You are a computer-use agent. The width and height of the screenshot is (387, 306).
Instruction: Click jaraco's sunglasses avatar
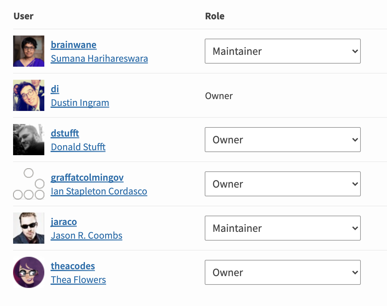point(28,228)
